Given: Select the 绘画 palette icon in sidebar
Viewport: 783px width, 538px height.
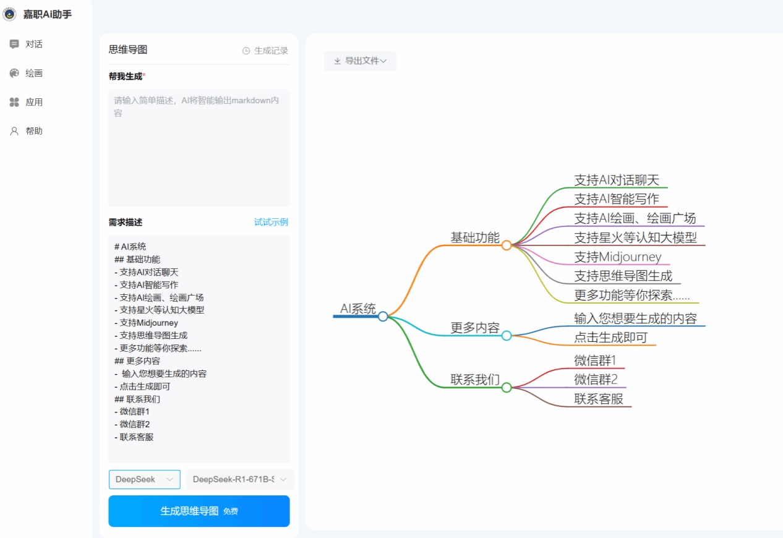Looking at the screenshot, I should 14,73.
